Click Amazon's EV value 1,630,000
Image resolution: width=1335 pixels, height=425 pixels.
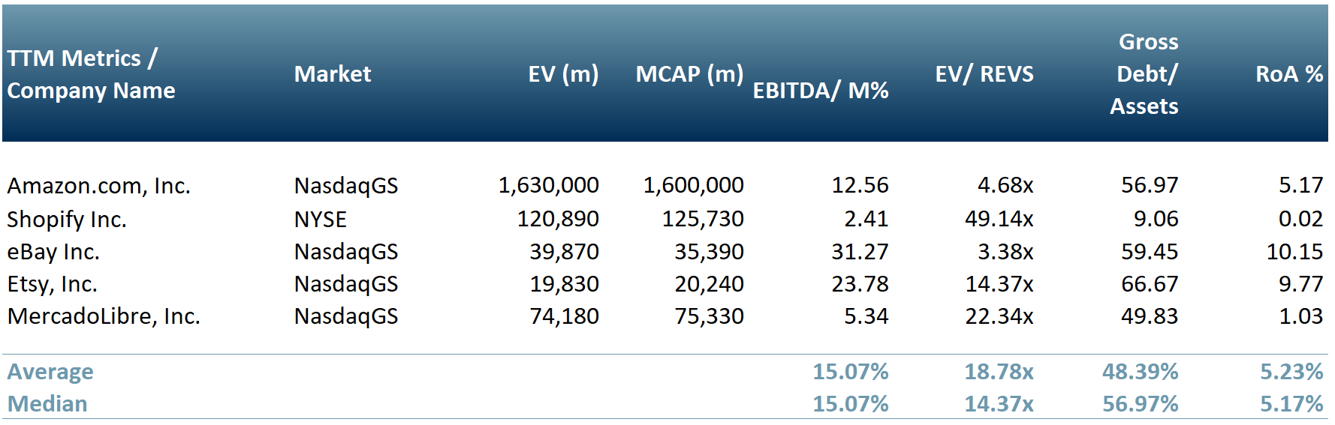pos(548,185)
